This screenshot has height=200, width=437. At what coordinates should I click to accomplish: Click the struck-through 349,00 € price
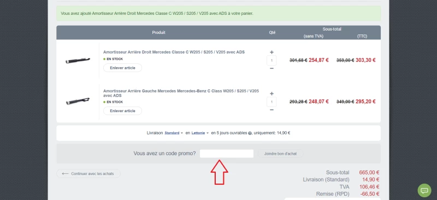[345, 102]
